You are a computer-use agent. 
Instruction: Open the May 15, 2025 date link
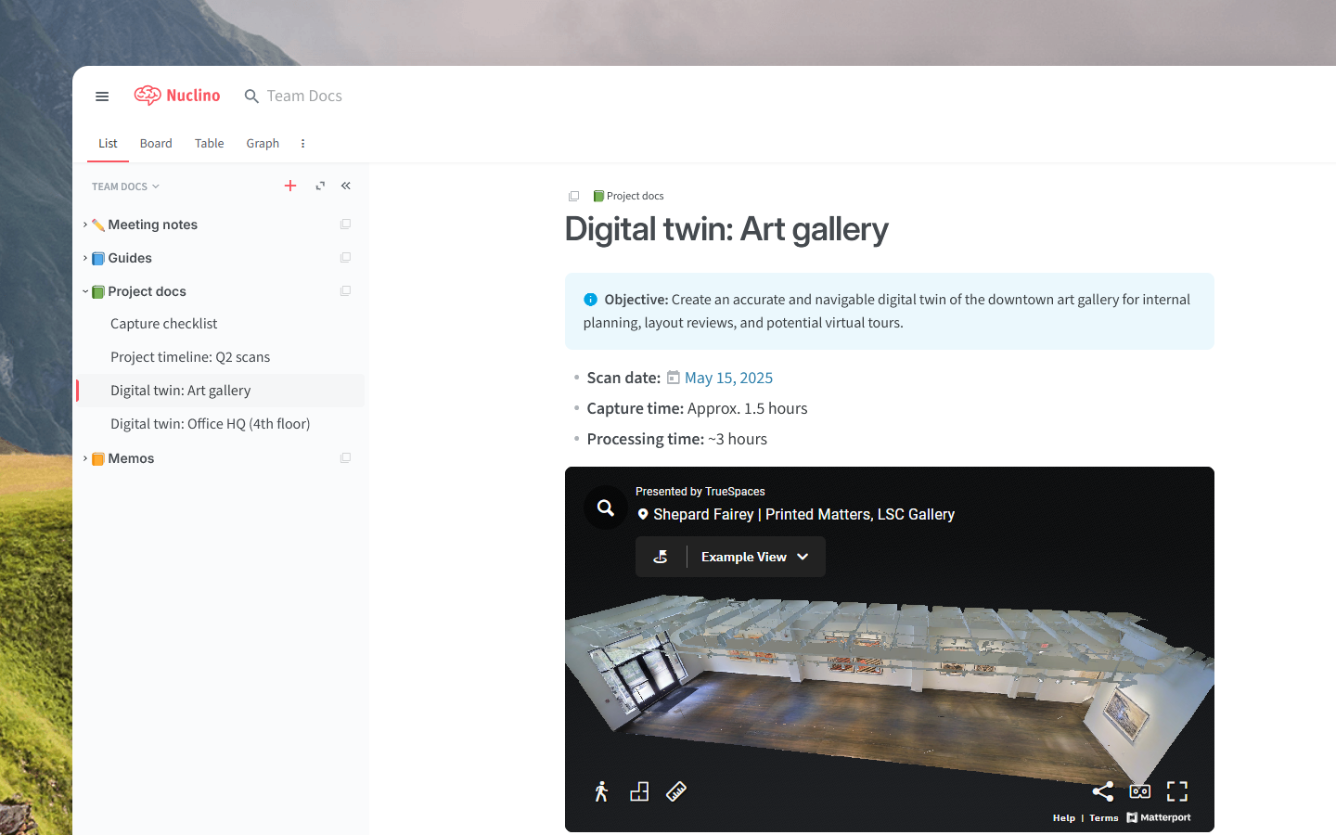click(728, 378)
